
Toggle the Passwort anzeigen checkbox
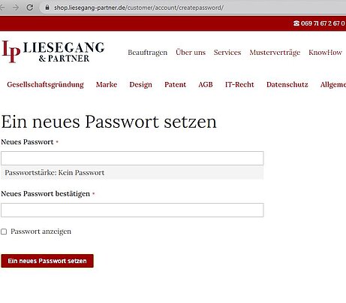pos(4,232)
